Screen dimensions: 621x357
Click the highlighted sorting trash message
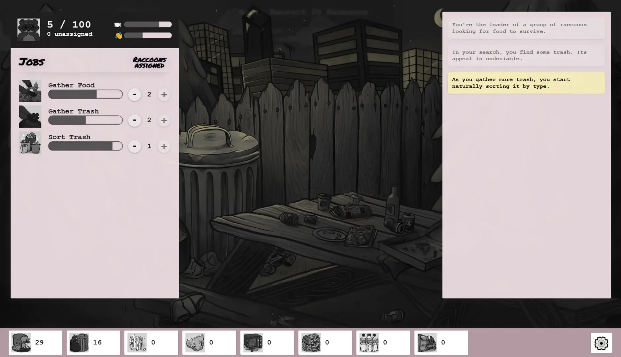click(x=526, y=83)
